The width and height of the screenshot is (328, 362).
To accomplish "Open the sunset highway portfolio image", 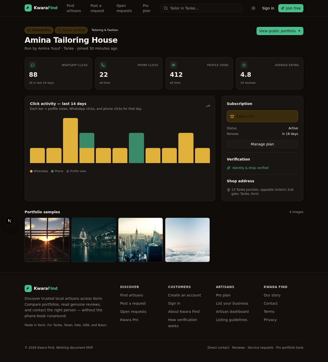I will tap(47, 240).
